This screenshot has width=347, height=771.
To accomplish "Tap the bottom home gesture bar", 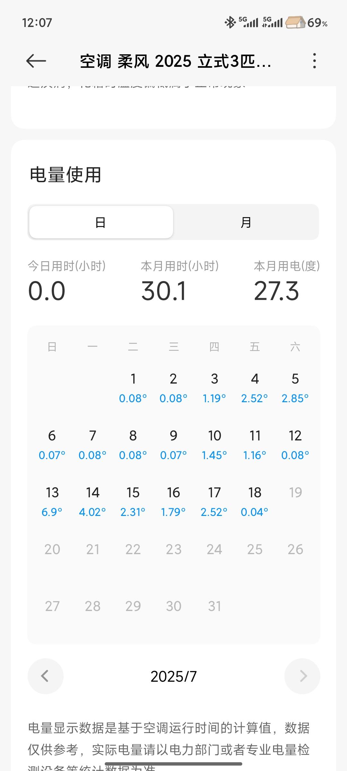I will (x=173, y=764).
